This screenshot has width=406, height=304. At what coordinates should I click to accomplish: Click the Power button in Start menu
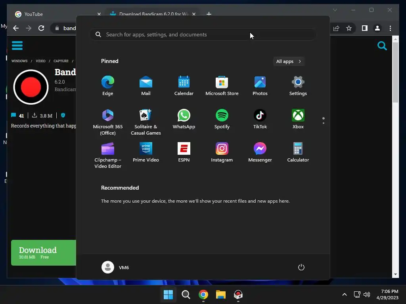click(x=301, y=267)
